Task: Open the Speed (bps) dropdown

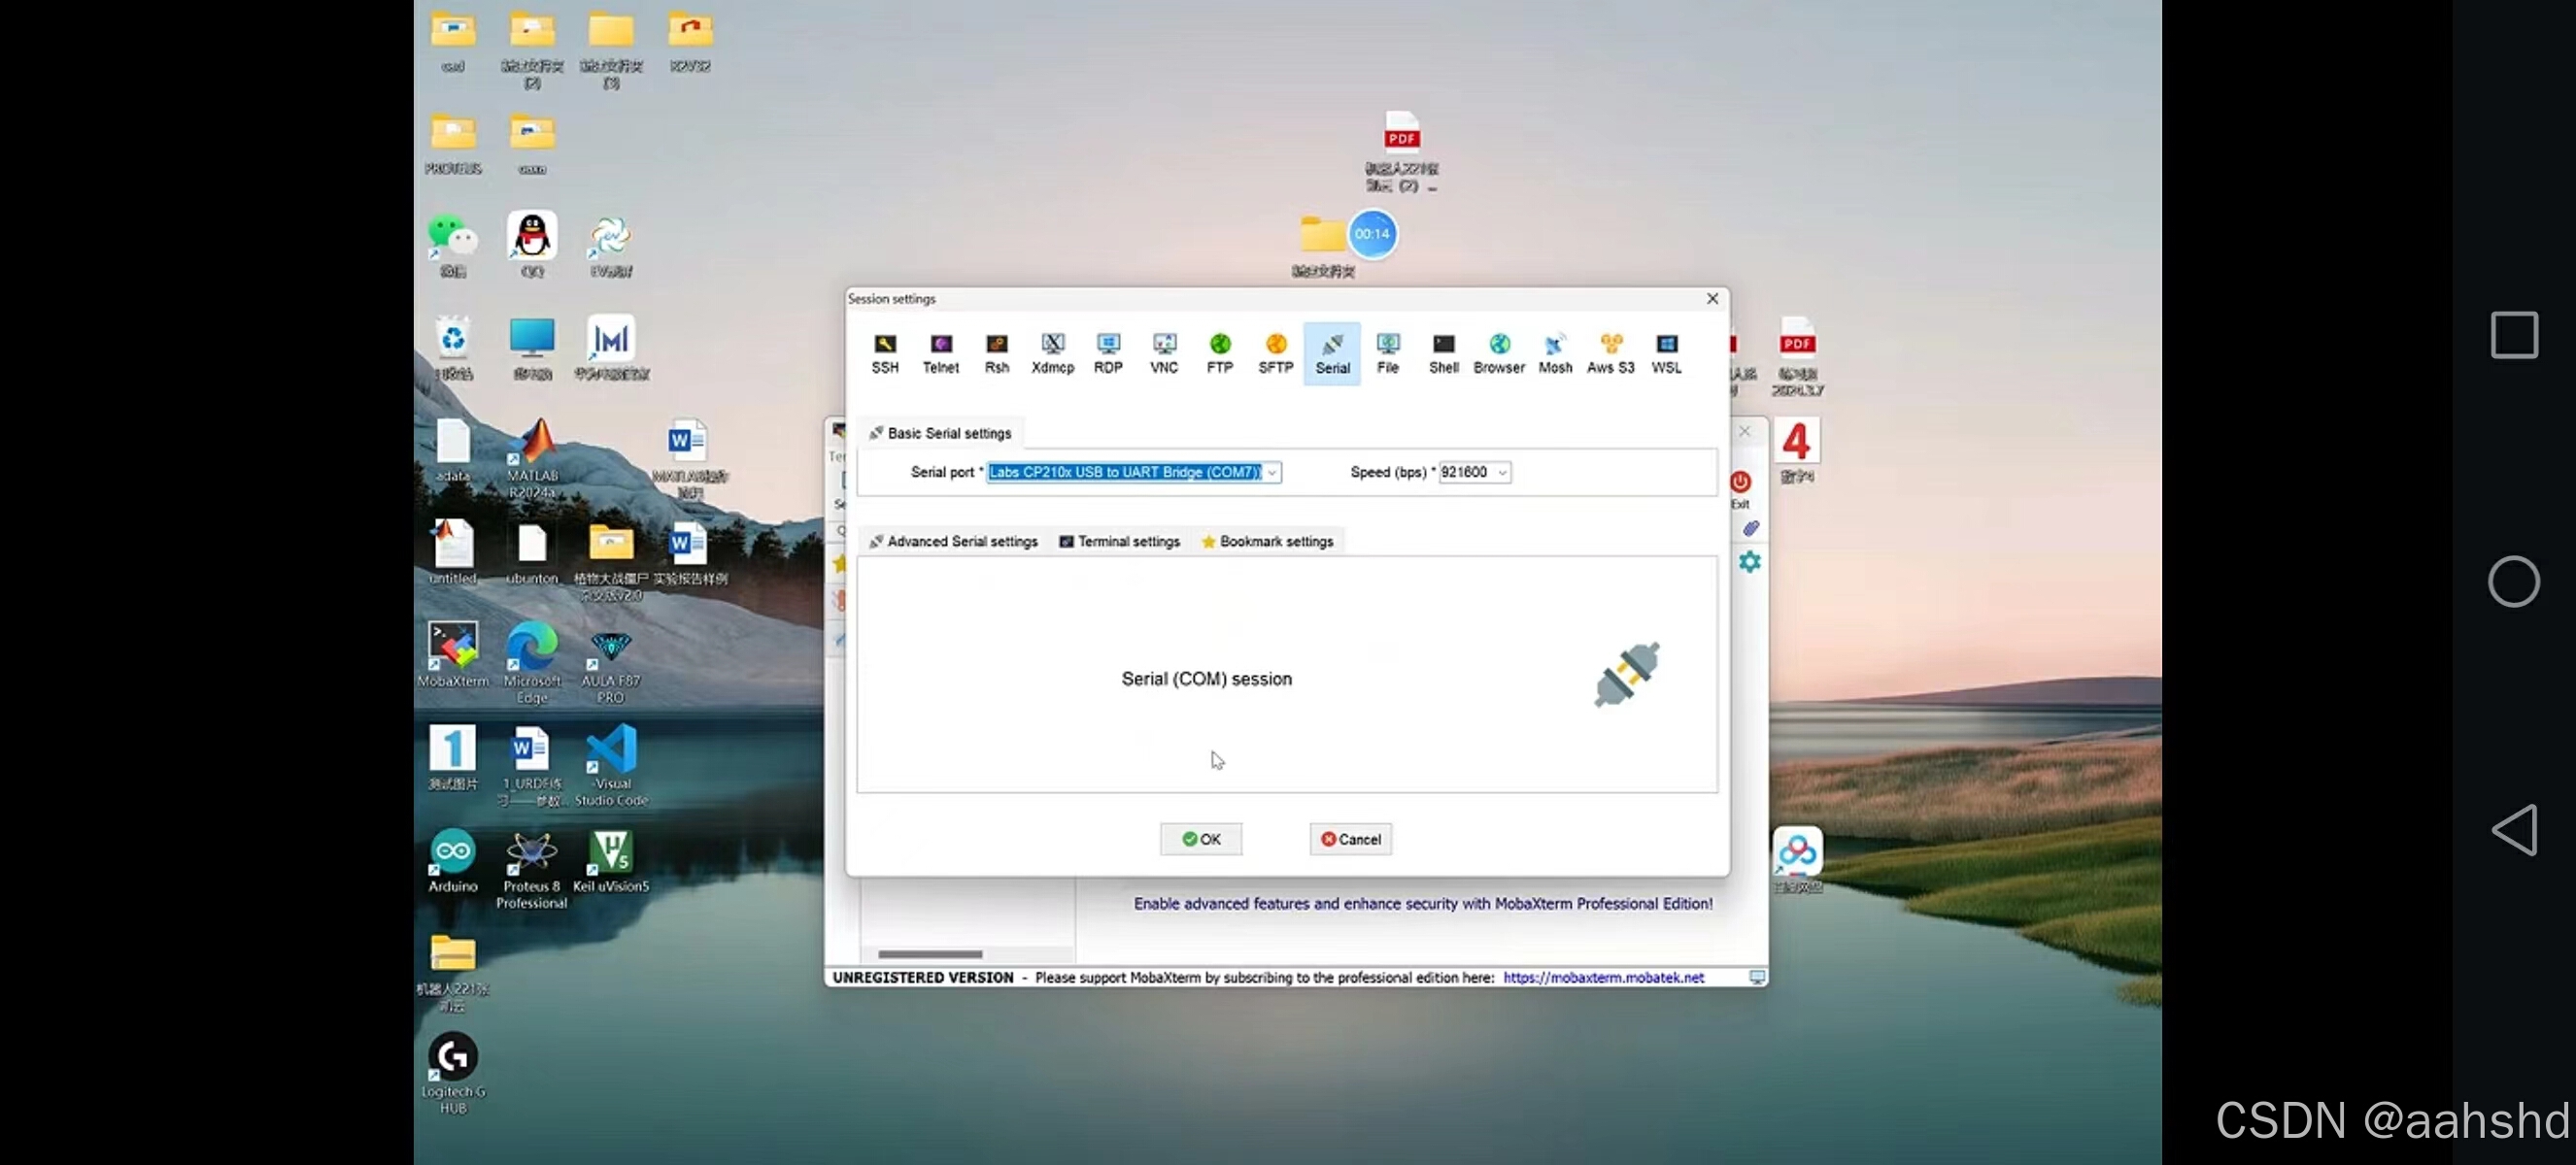Action: (x=1501, y=473)
